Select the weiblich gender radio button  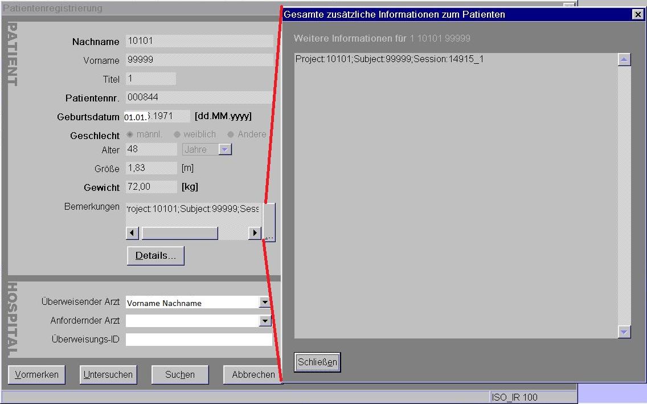coord(177,134)
